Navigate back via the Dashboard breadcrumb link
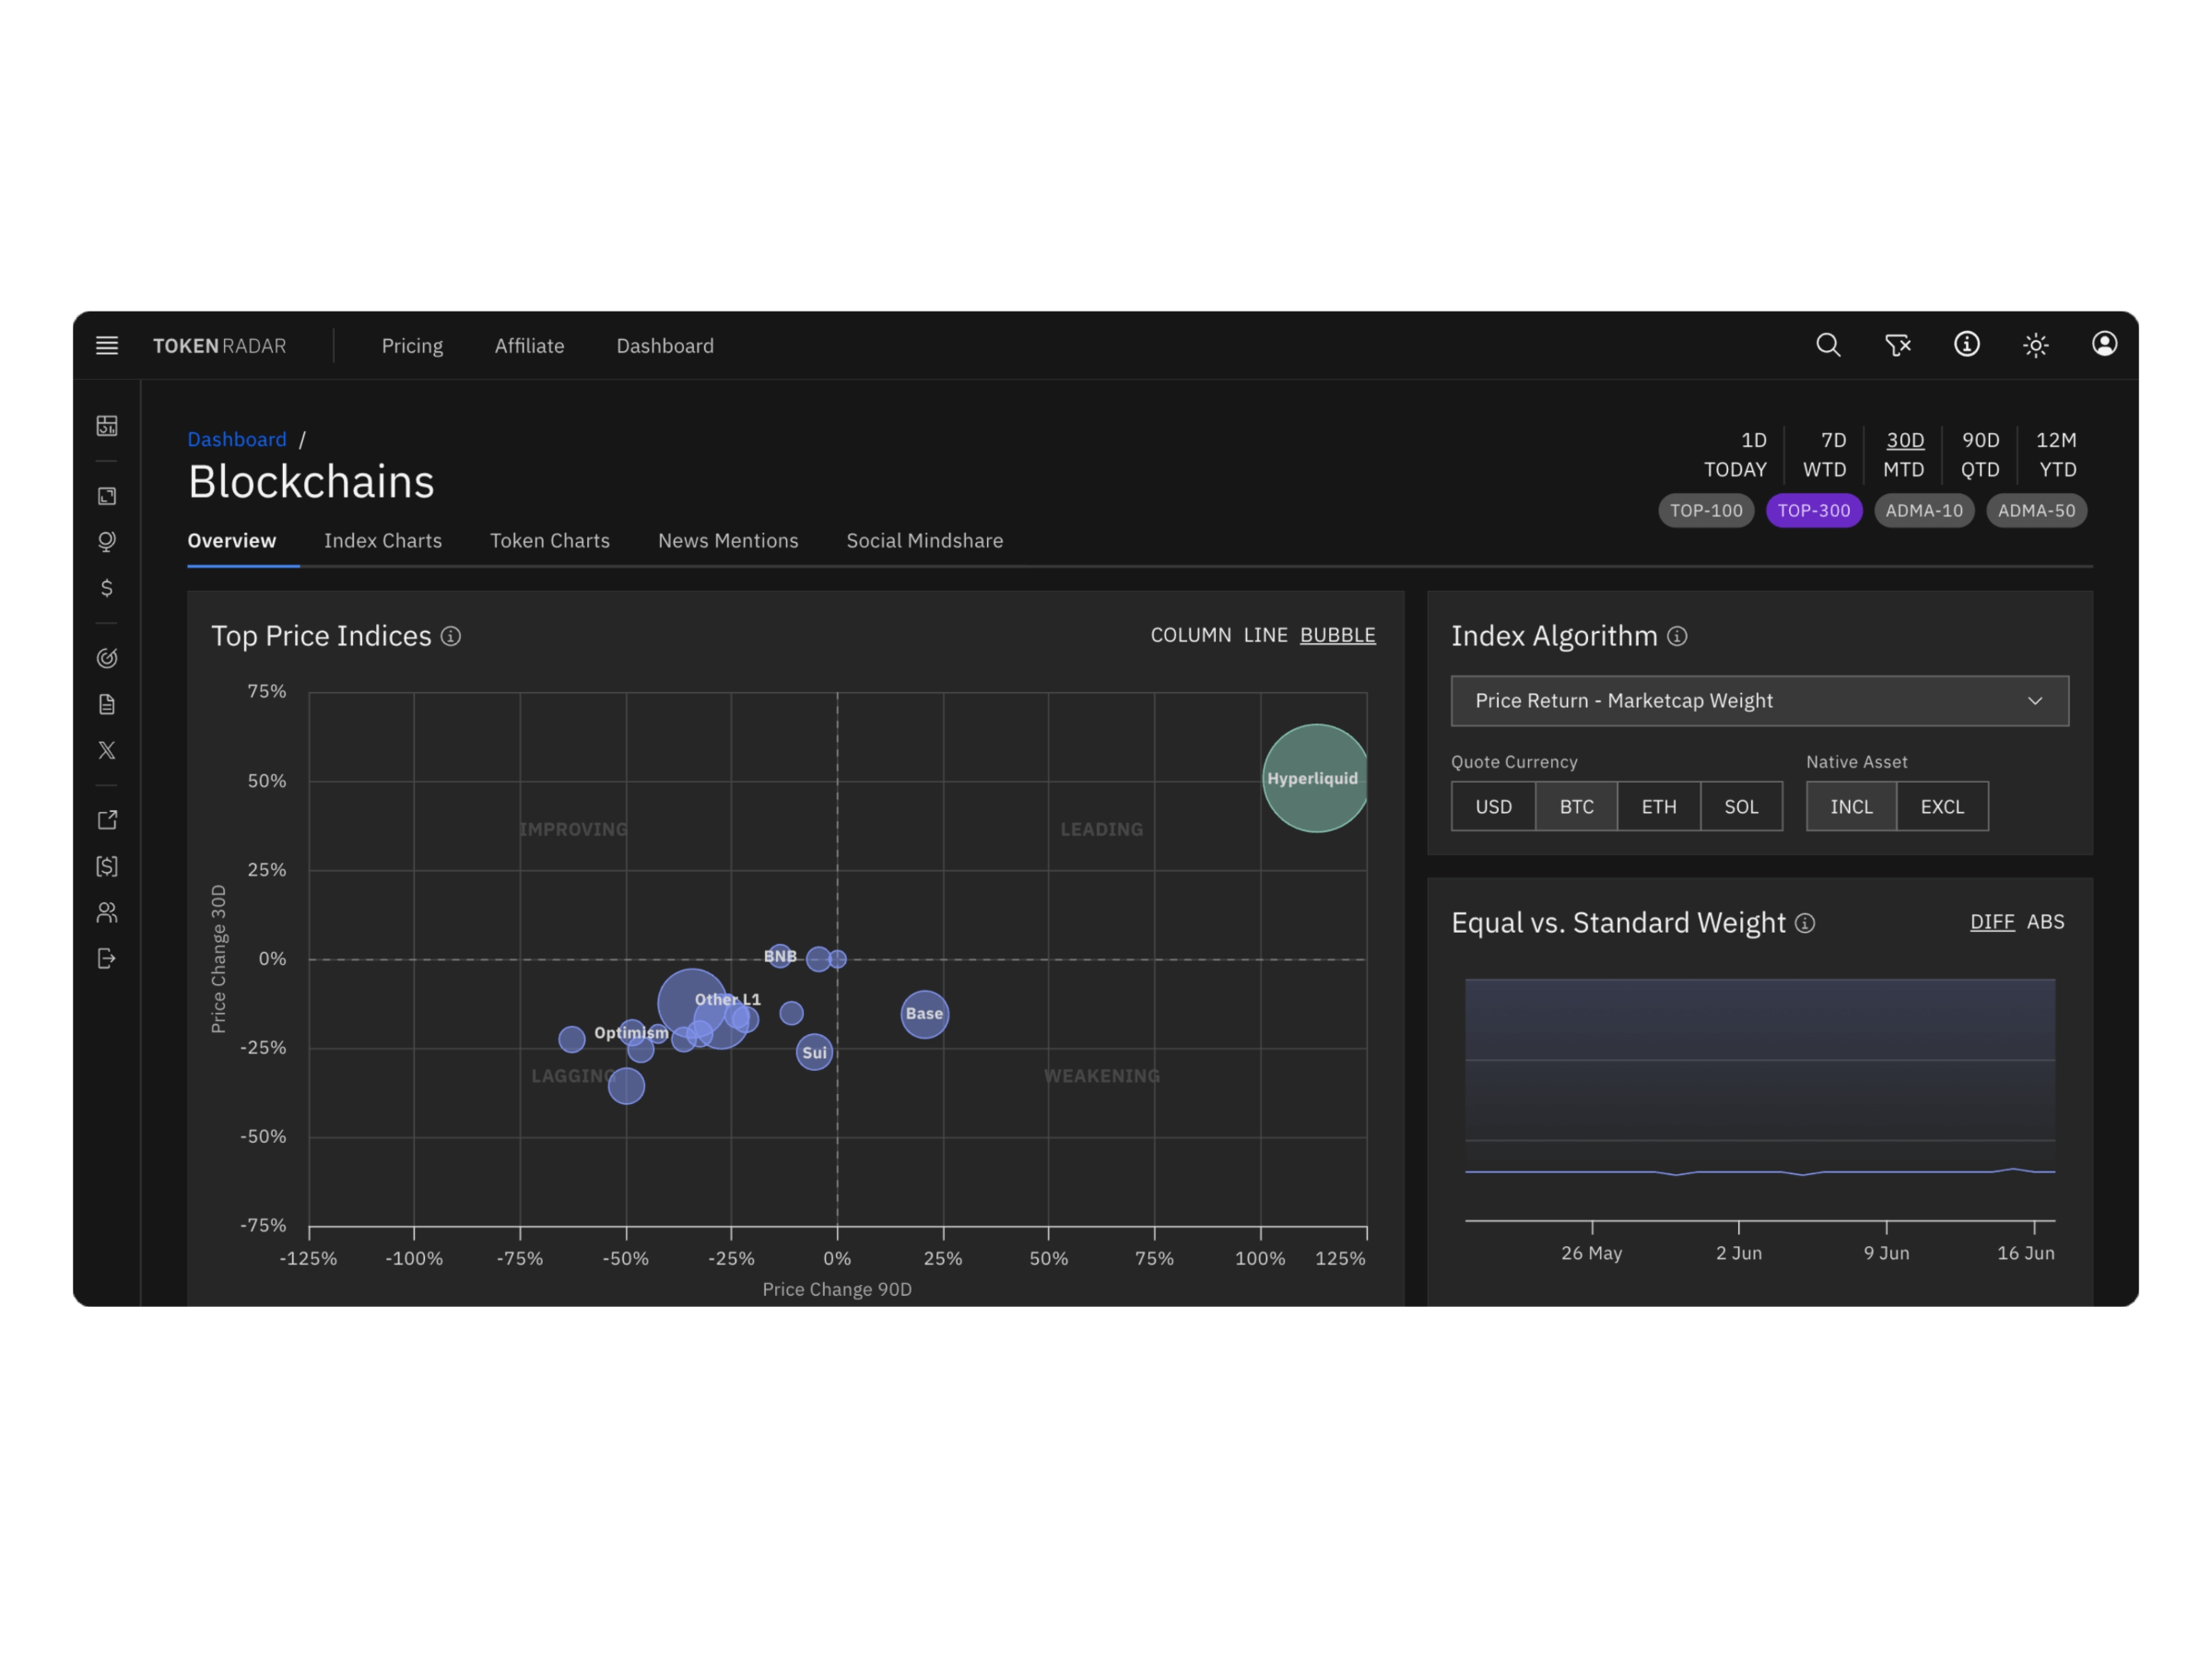2212x1659 pixels. click(x=237, y=439)
